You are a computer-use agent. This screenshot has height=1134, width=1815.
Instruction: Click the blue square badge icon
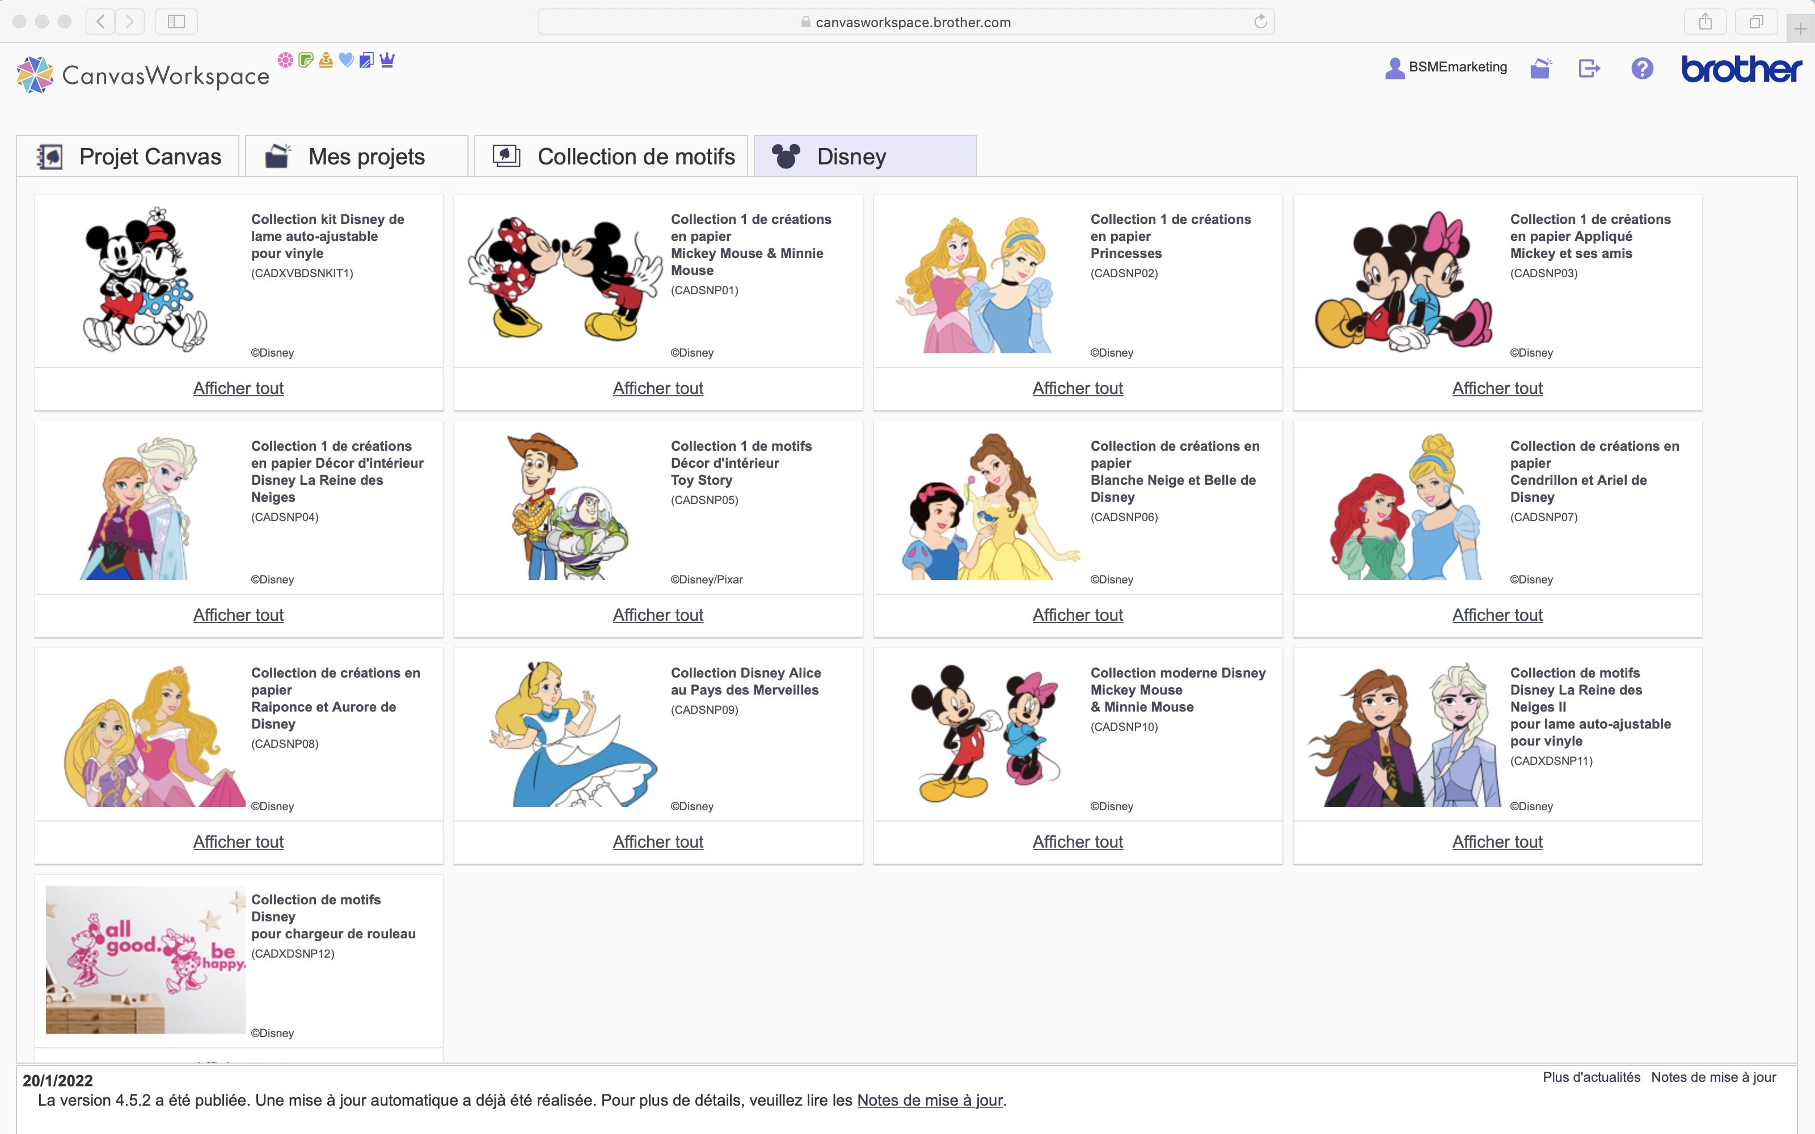point(366,60)
